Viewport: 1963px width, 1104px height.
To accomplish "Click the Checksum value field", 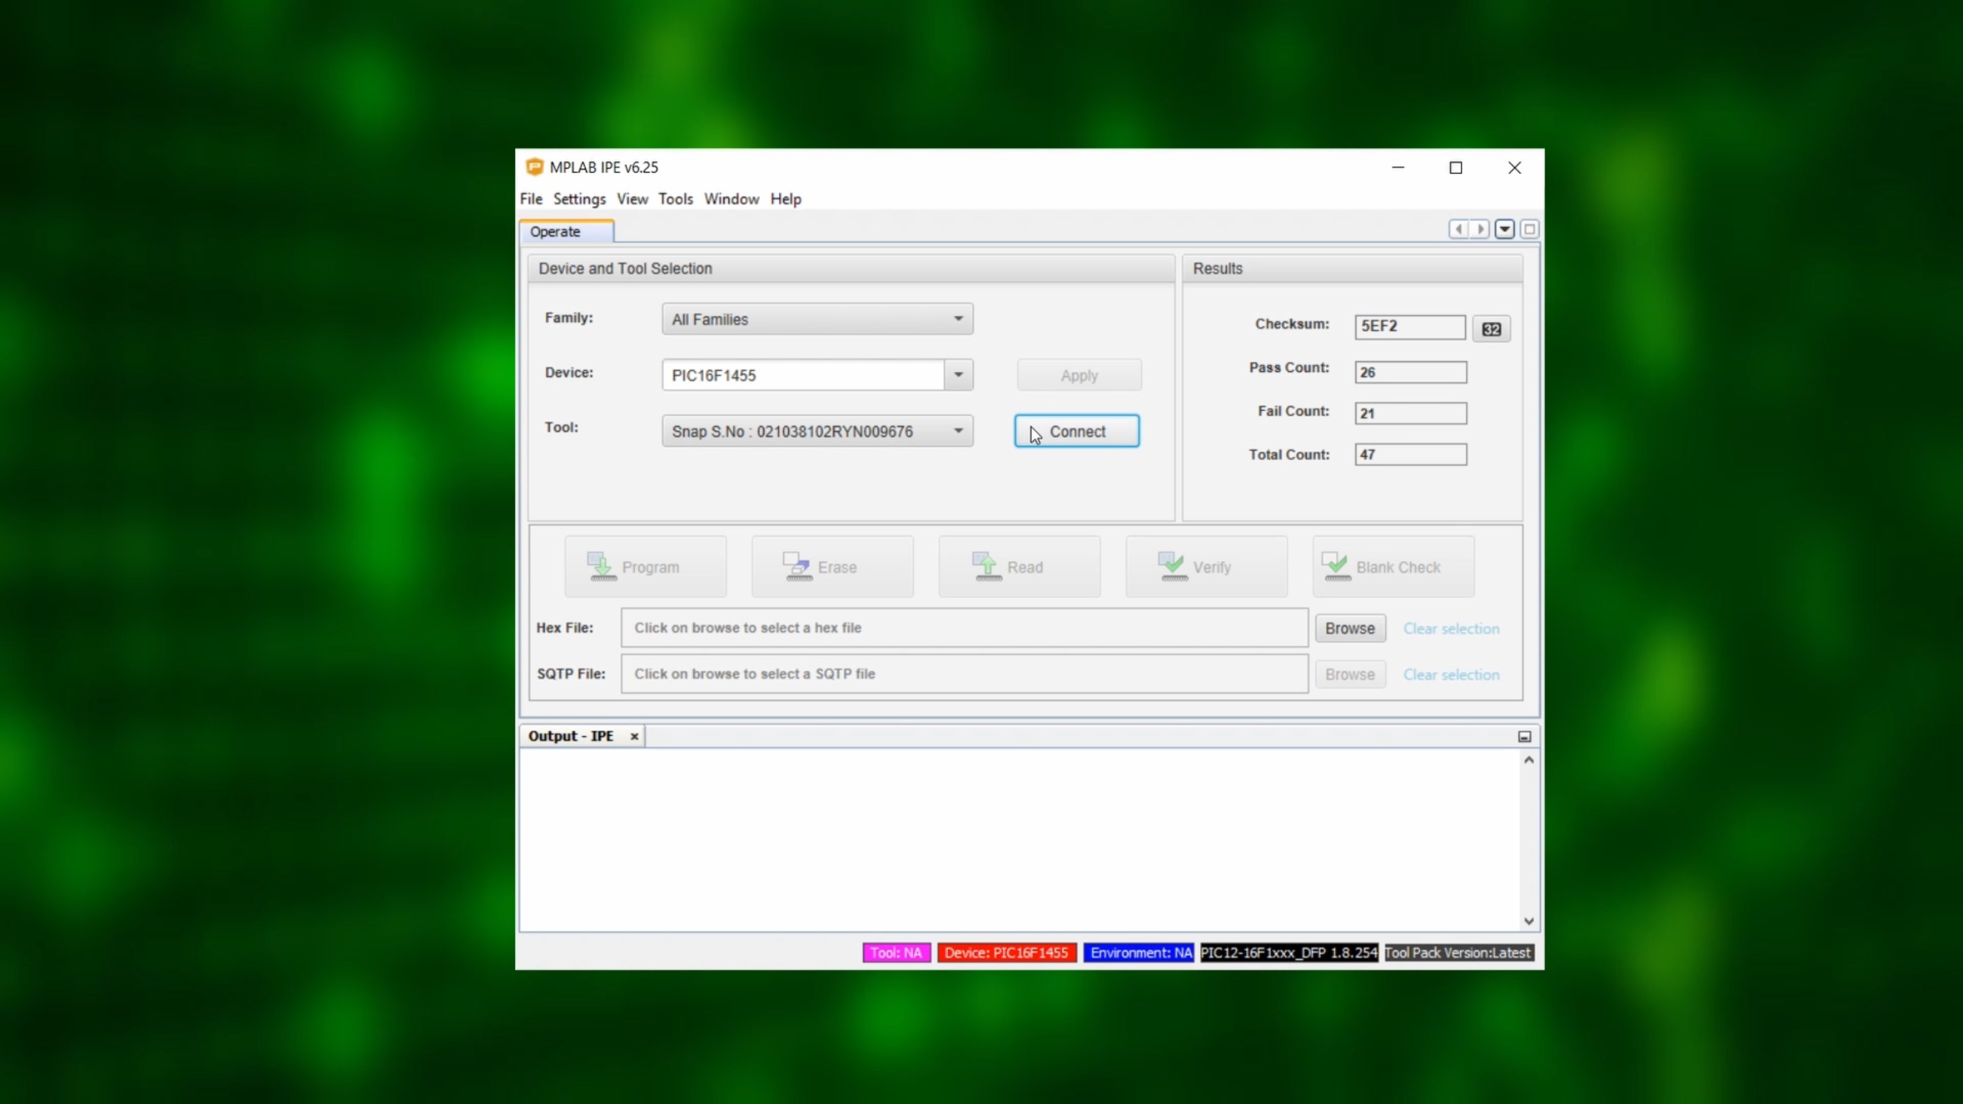I will (x=1409, y=327).
